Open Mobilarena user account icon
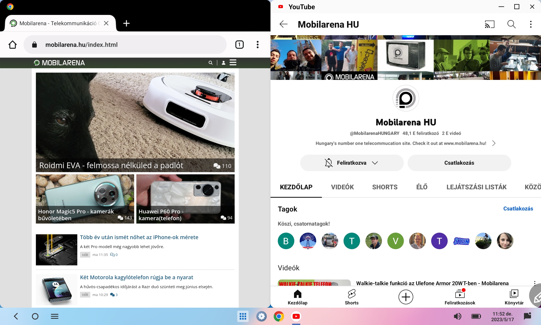541x325 pixels. 223,63
